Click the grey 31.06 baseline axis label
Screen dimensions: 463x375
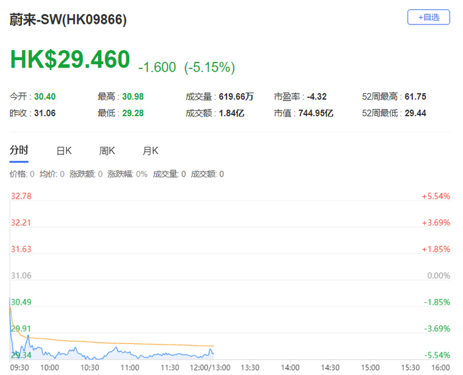(21, 276)
